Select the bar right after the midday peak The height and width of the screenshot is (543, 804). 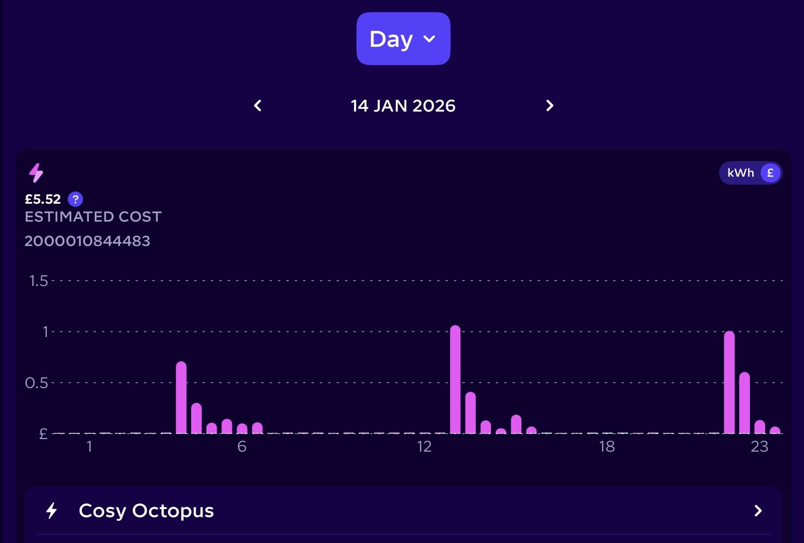pyautogui.click(x=470, y=413)
